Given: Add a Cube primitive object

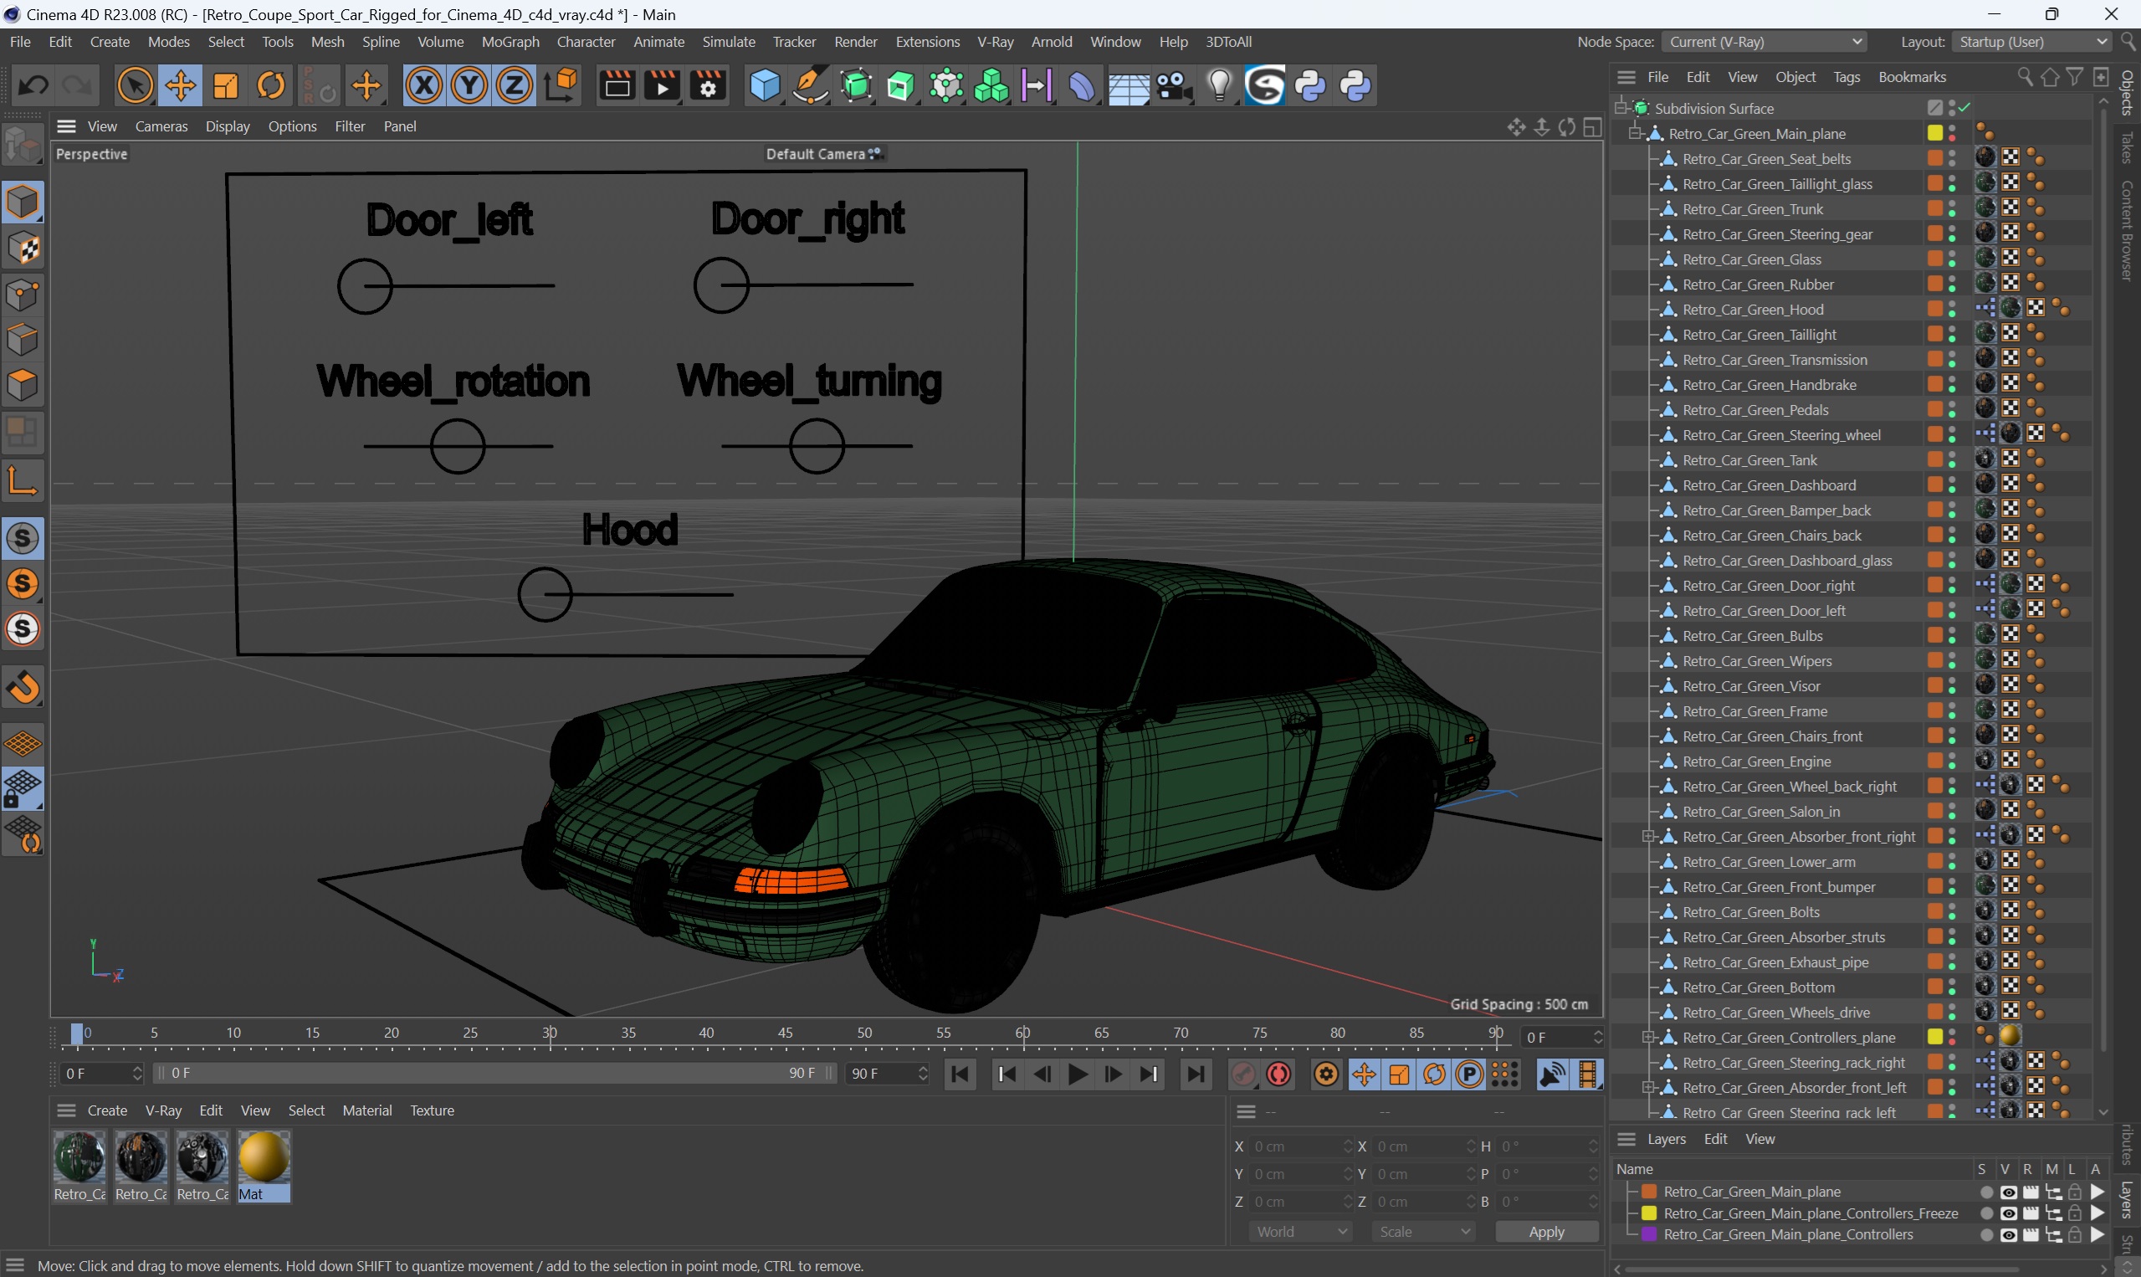Looking at the screenshot, I should pyautogui.click(x=765, y=86).
